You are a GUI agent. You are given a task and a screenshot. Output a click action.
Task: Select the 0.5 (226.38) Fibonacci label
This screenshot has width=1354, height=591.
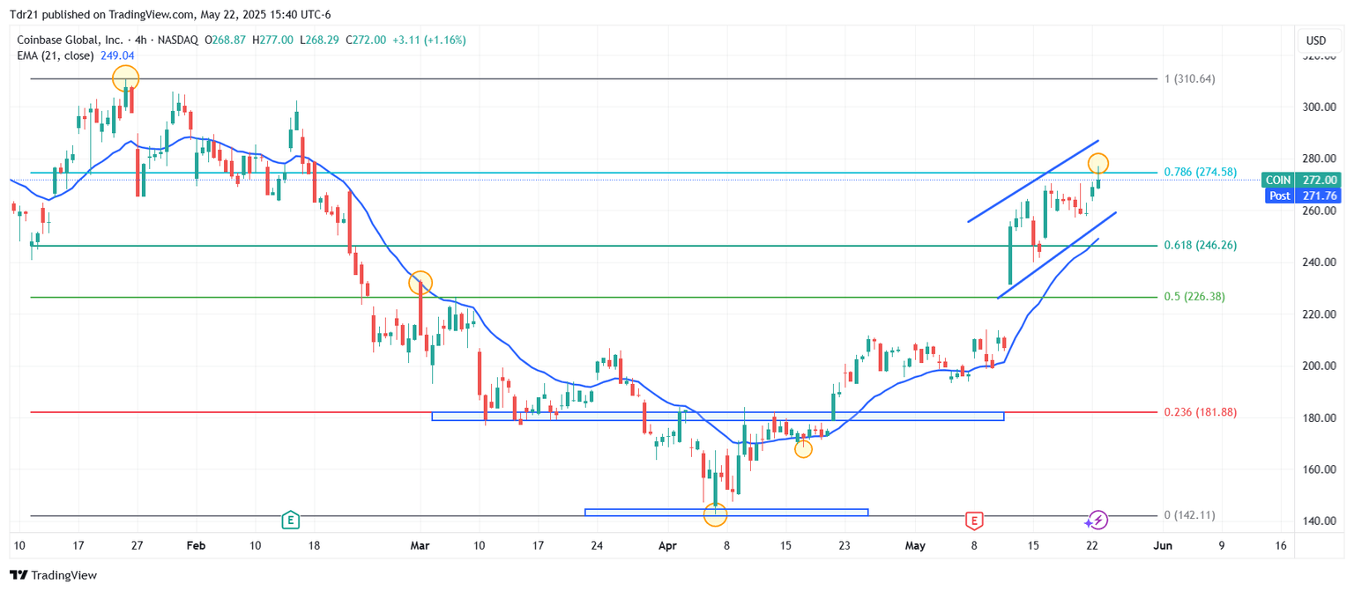pos(1194,296)
